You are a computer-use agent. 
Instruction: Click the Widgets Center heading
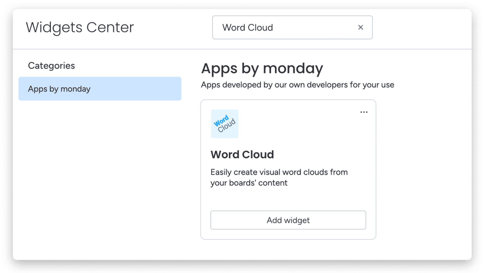[x=80, y=27]
